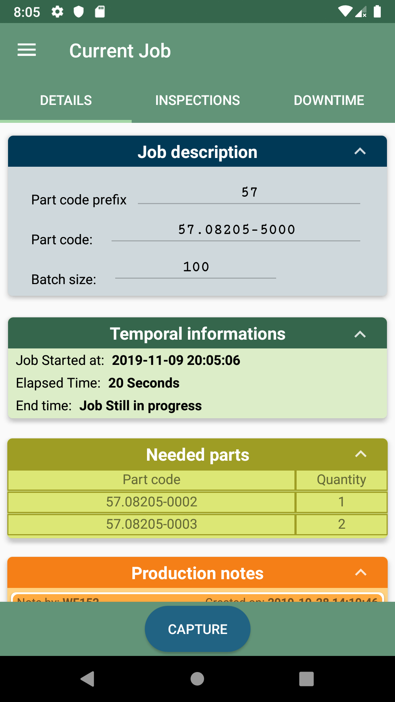The image size is (395, 702).
Task: Switch to the DOWNTIME tab
Action: pyautogui.click(x=329, y=100)
